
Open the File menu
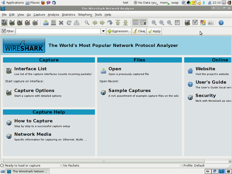pyautogui.click(x=4, y=15)
